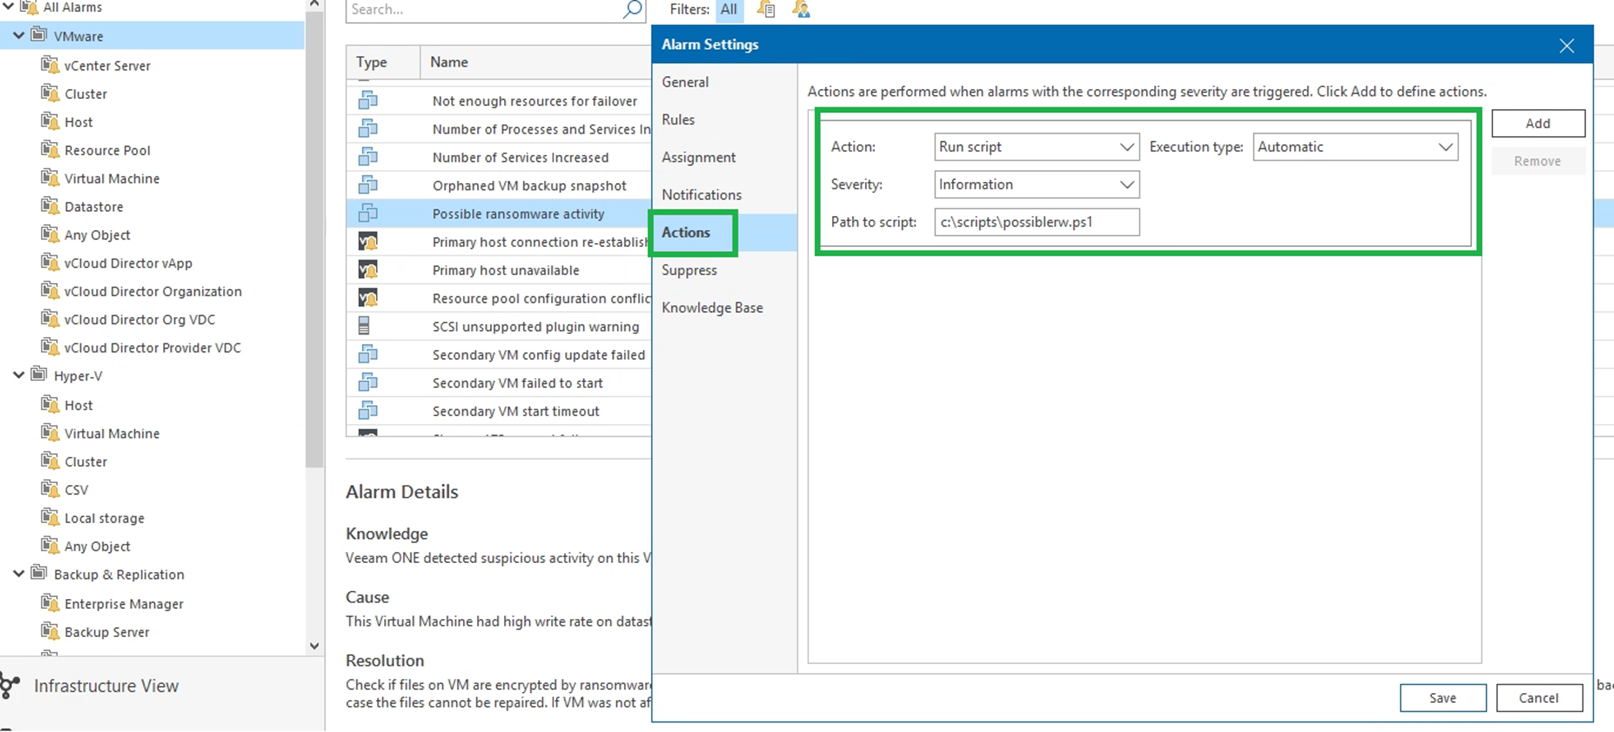Click the CSV alarm folder icon under Hyper-V

point(50,489)
